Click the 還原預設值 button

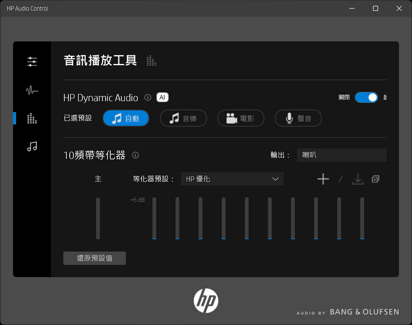tap(95, 258)
